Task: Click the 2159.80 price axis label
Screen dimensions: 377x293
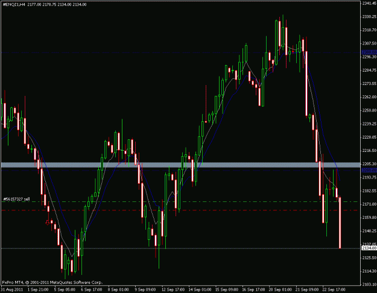Action: click(x=369, y=217)
